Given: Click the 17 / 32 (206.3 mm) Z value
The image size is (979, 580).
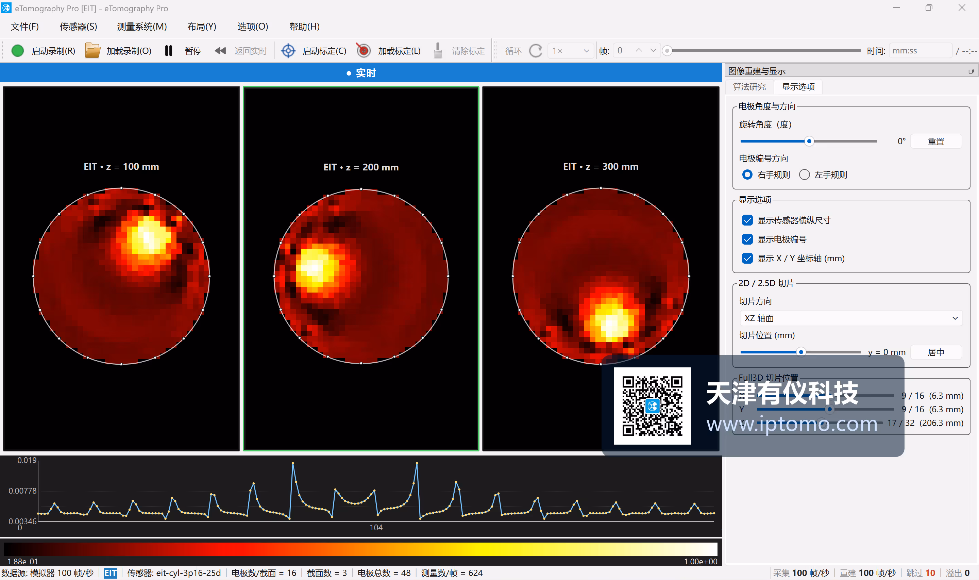Looking at the screenshot, I should pos(925,423).
